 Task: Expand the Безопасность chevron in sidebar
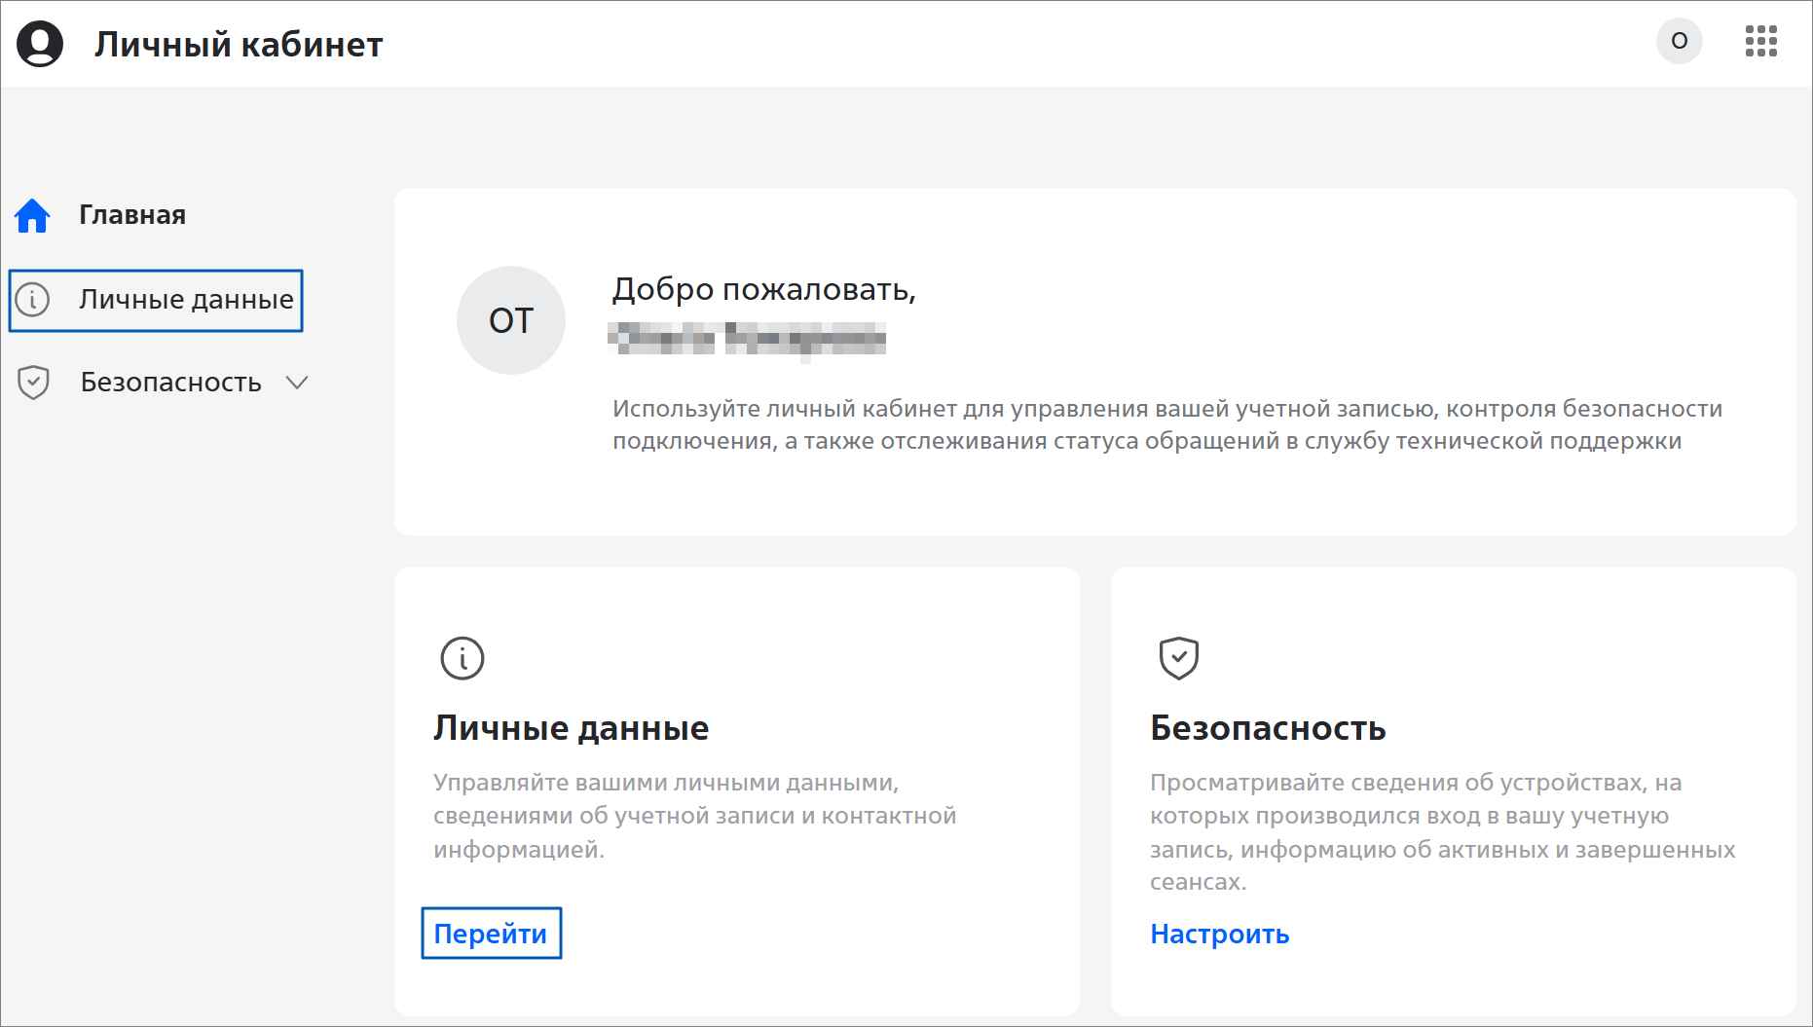tap(297, 383)
